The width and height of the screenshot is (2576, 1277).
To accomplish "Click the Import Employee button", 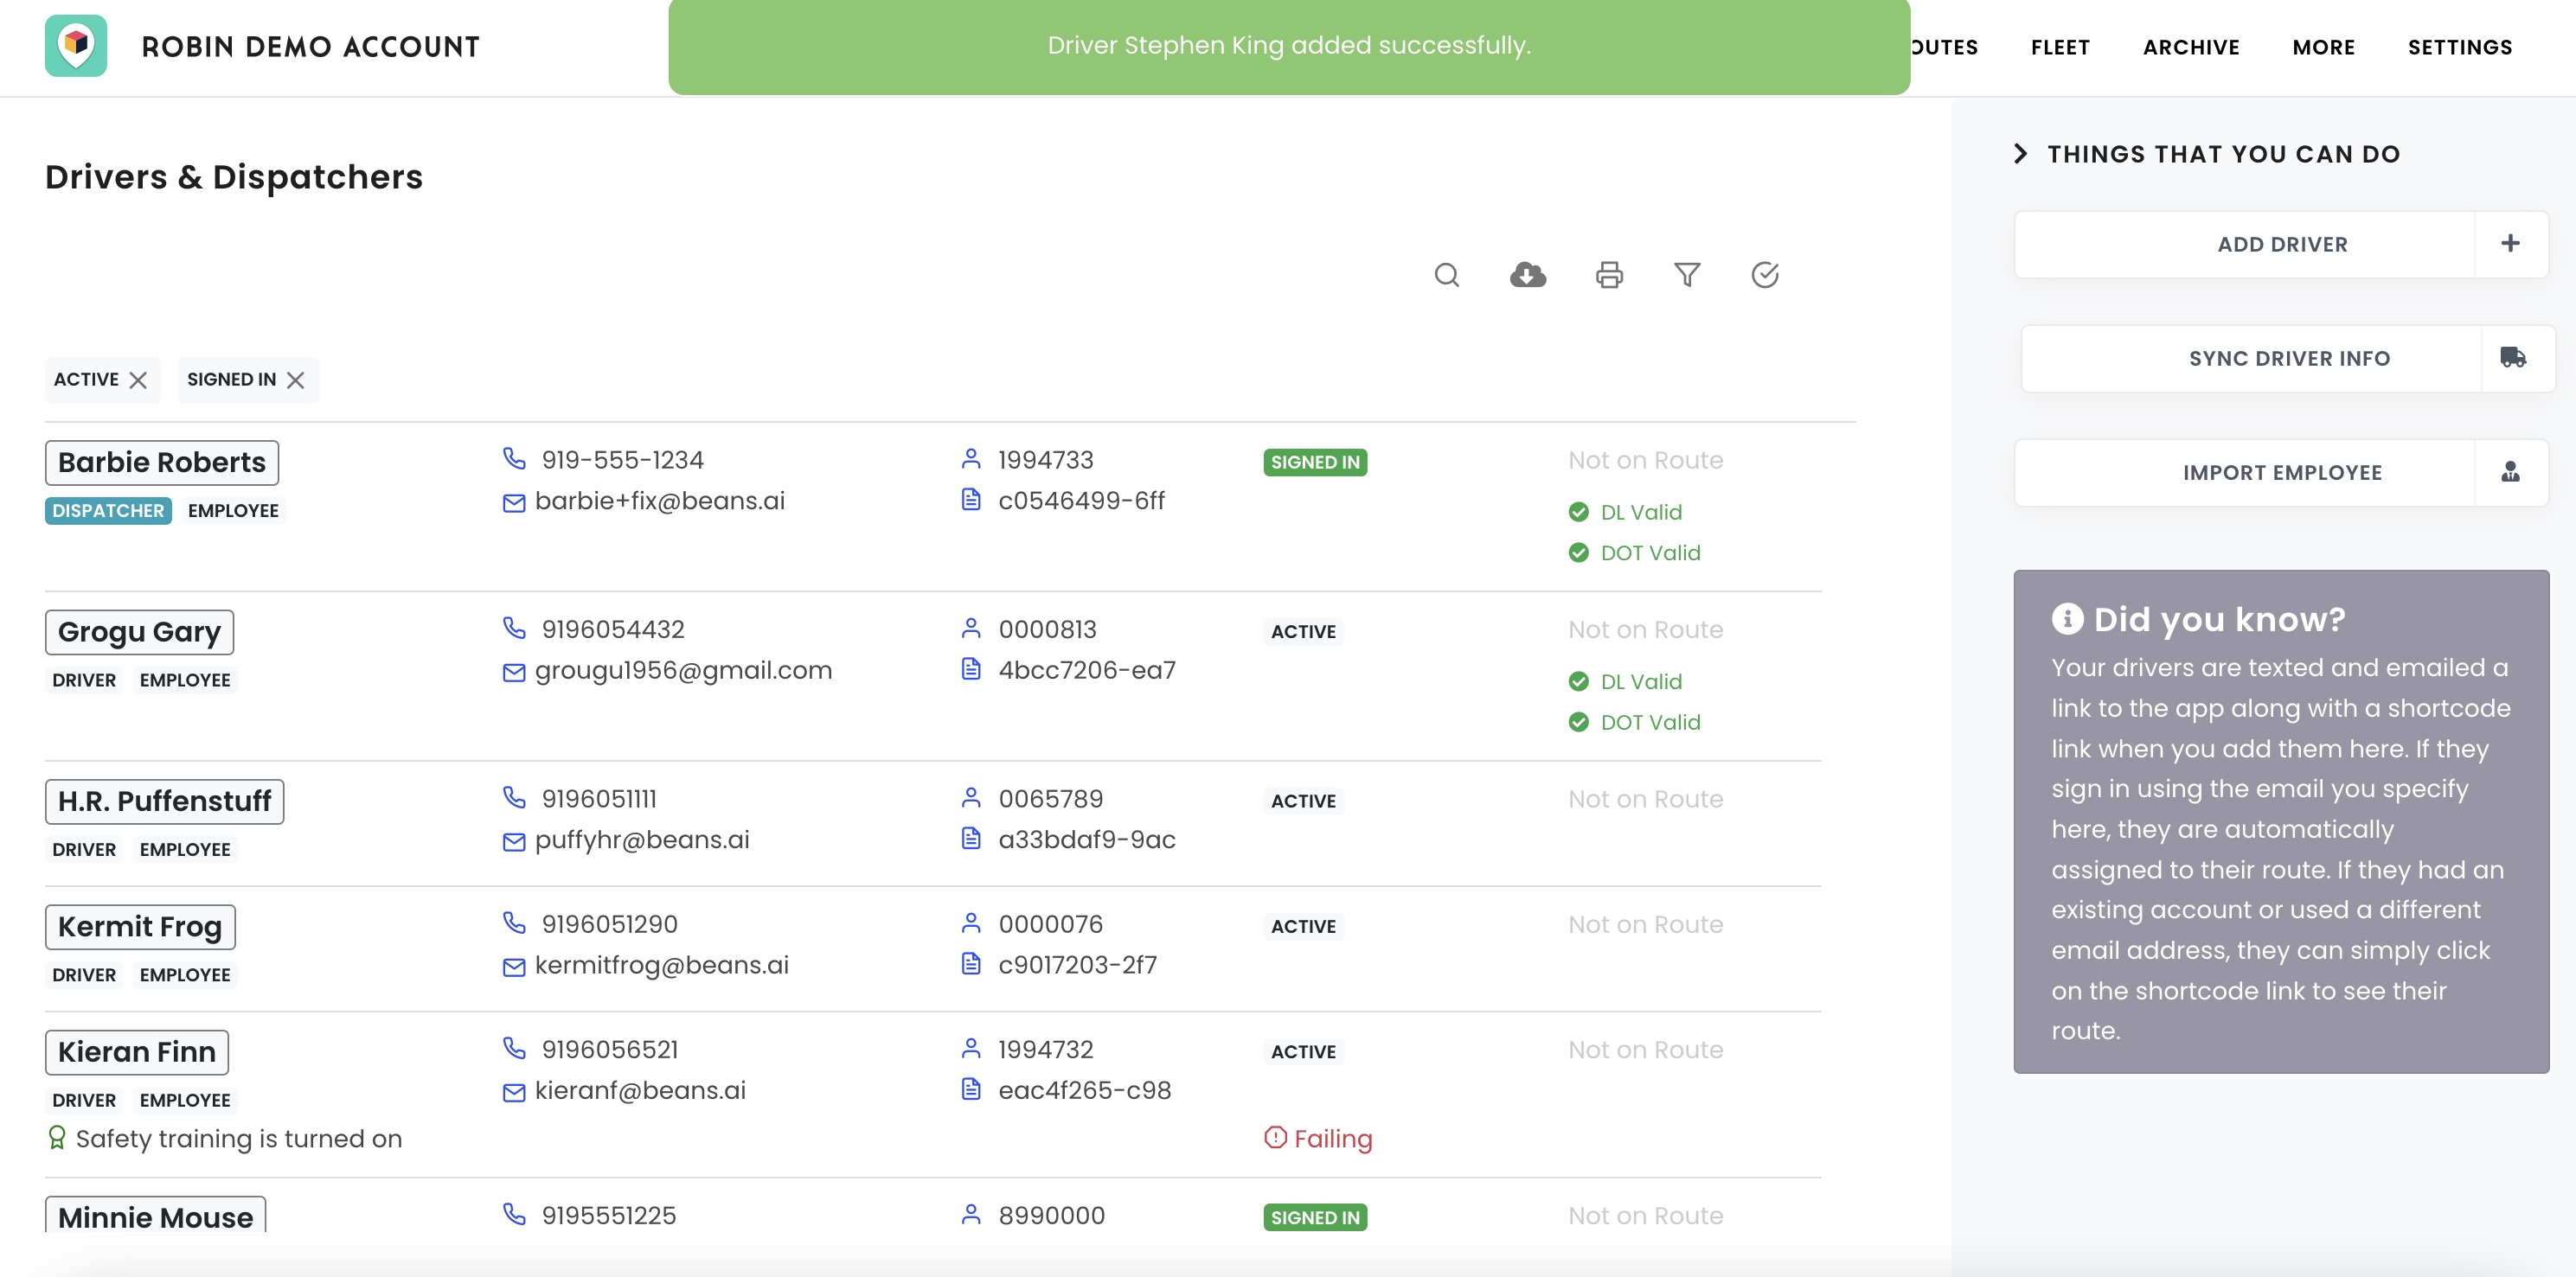I will tap(2282, 473).
